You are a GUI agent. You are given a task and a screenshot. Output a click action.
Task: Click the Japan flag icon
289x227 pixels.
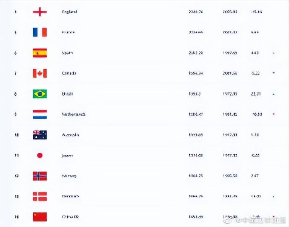click(40, 156)
